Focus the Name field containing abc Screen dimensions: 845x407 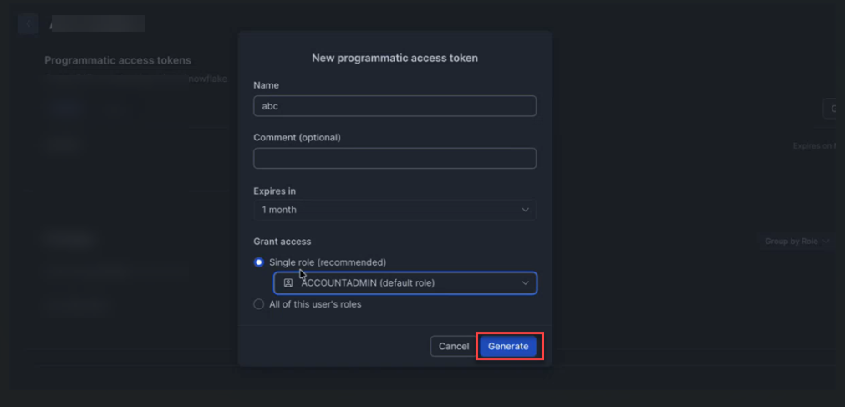(x=395, y=106)
